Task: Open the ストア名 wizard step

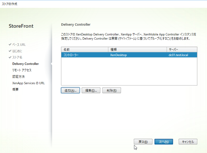Action: [x=17, y=57]
